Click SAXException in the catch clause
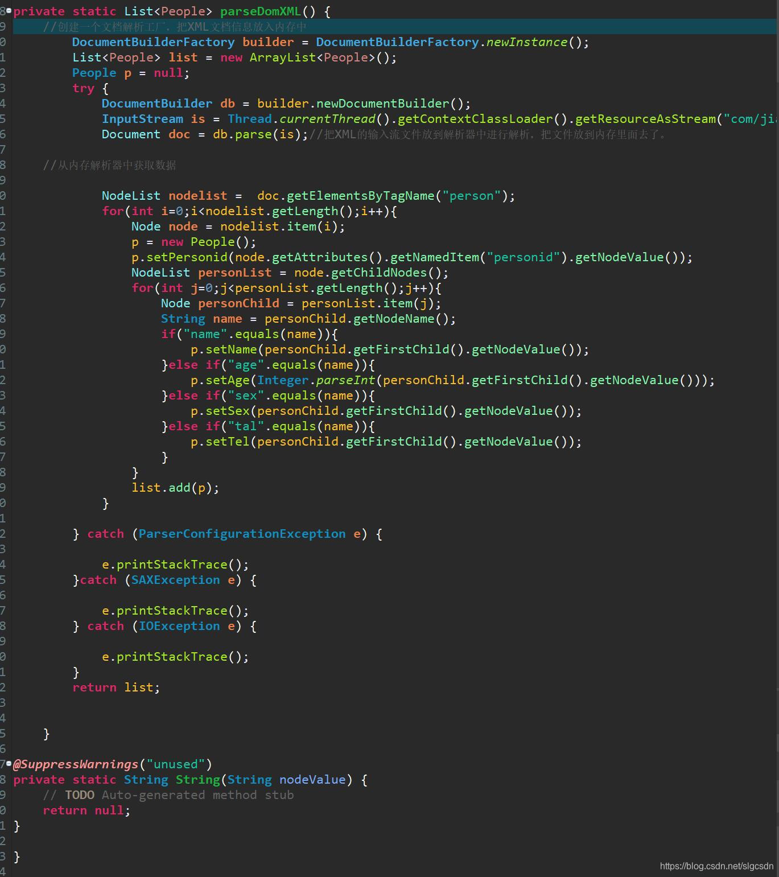The height and width of the screenshot is (877, 779). pyautogui.click(x=175, y=580)
